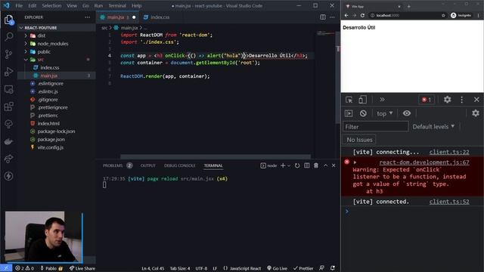This screenshot has height=272, width=484.
Task: Open the Explorer view in activity bar
Action: click(x=8, y=20)
